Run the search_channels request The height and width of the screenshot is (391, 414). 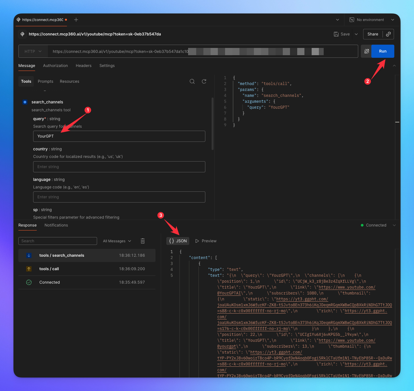click(x=383, y=51)
